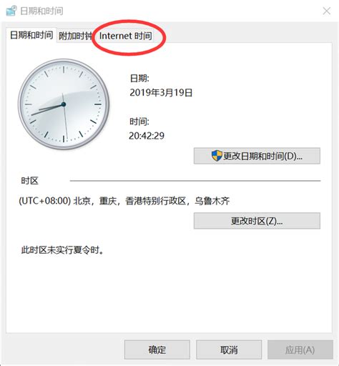
Task: Click the time readout 20:42:29
Action: coord(147,136)
